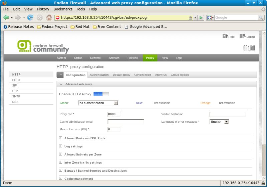The width and height of the screenshot is (267, 187).
Task: Open the History menu
Action: (43, 9)
